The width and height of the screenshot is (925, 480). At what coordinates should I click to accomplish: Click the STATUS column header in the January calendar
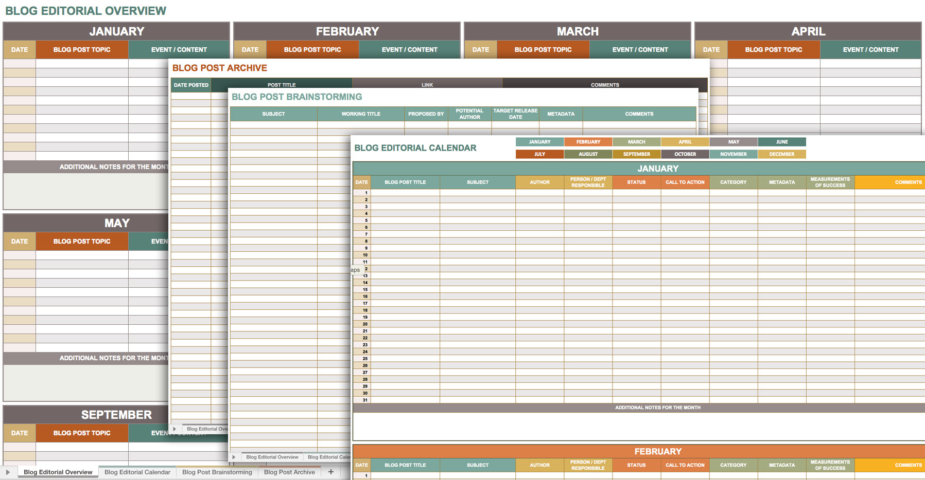[x=636, y=182]
